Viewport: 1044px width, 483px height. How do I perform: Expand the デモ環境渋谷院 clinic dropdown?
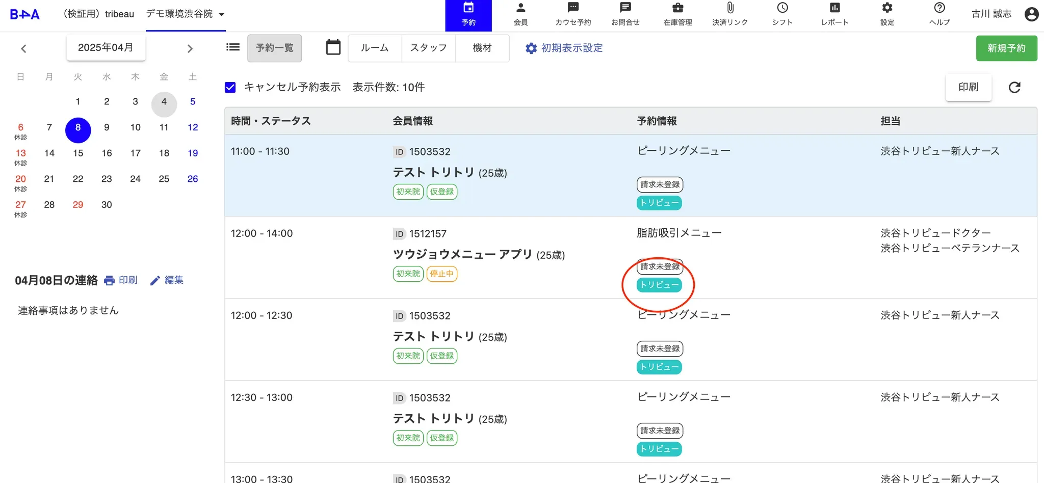coord(222,14)
